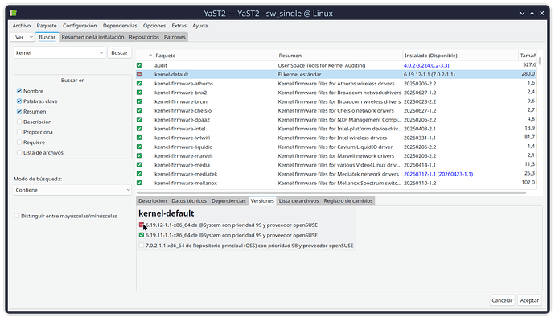
Task: Sort by Instalado (Disponible) column header
Action: tap(461, 56)
